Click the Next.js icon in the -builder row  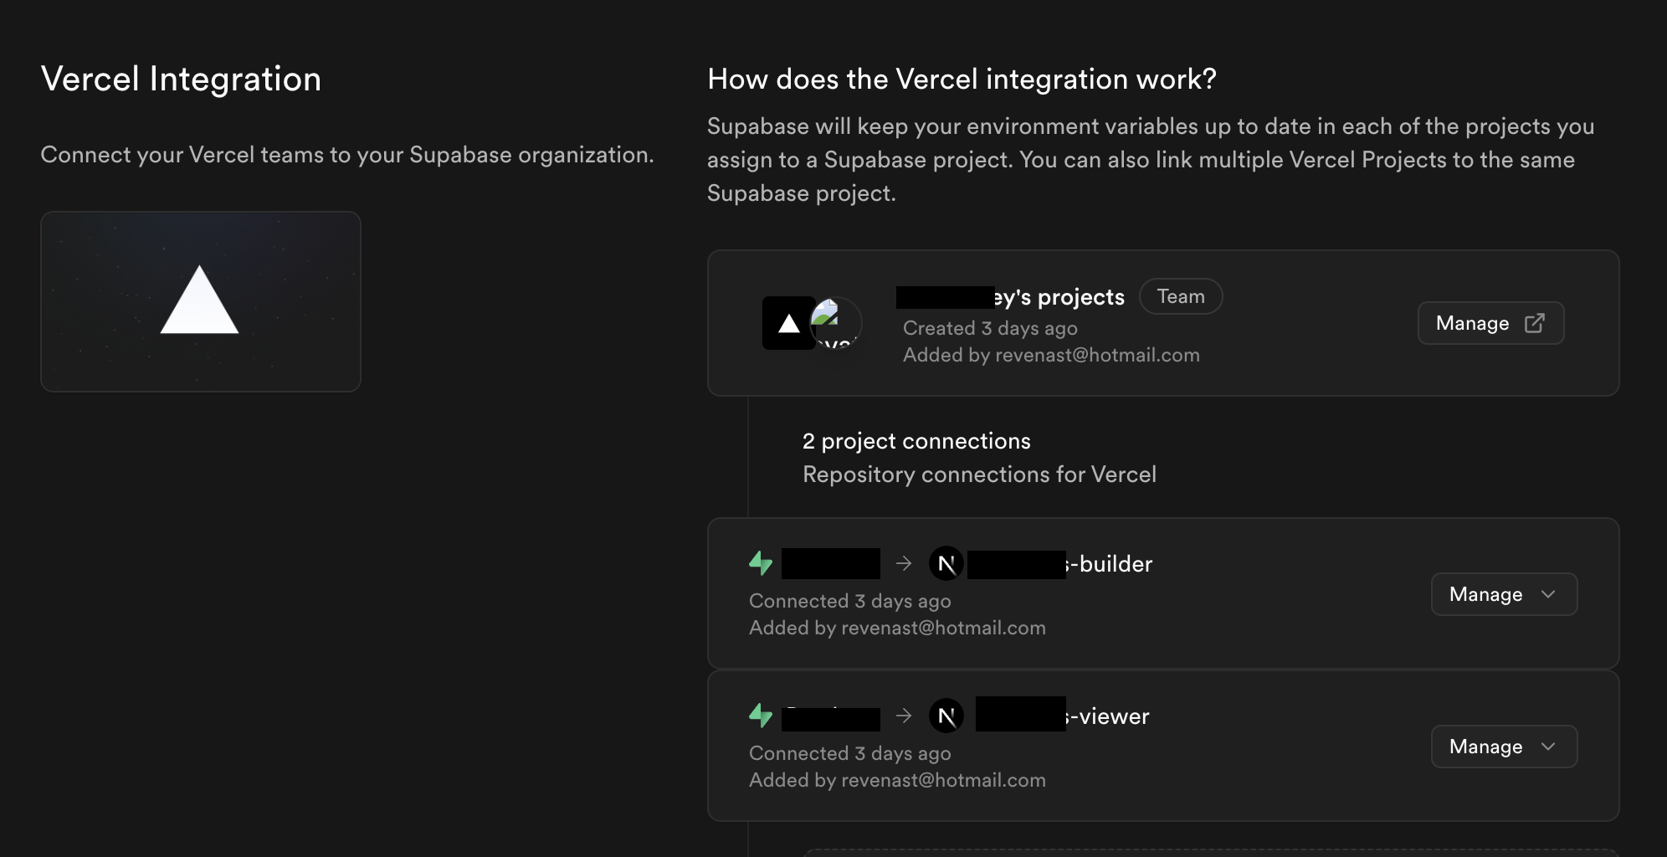946,564
